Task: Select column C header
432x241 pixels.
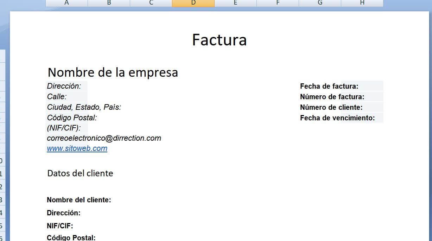Action: tap(151, 3)
